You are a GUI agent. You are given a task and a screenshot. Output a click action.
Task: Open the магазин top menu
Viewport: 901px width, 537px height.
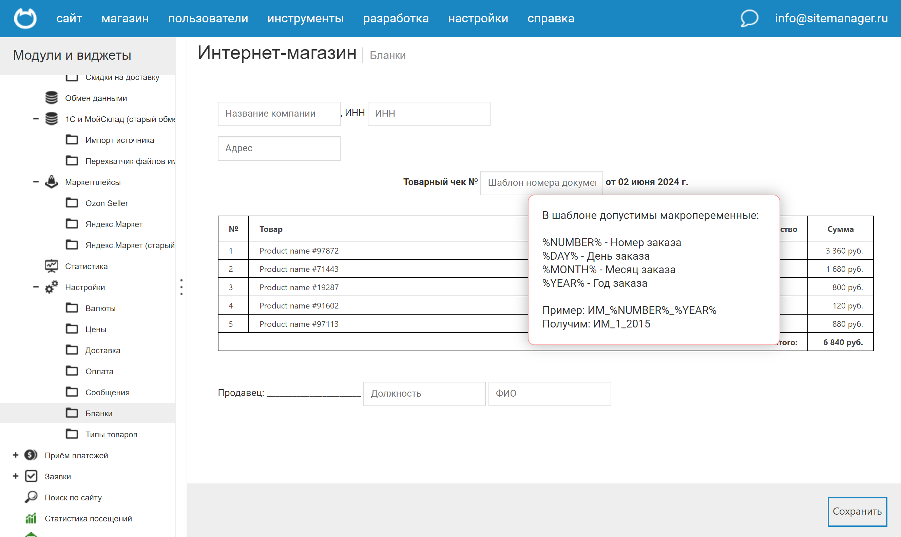point(125,18)
